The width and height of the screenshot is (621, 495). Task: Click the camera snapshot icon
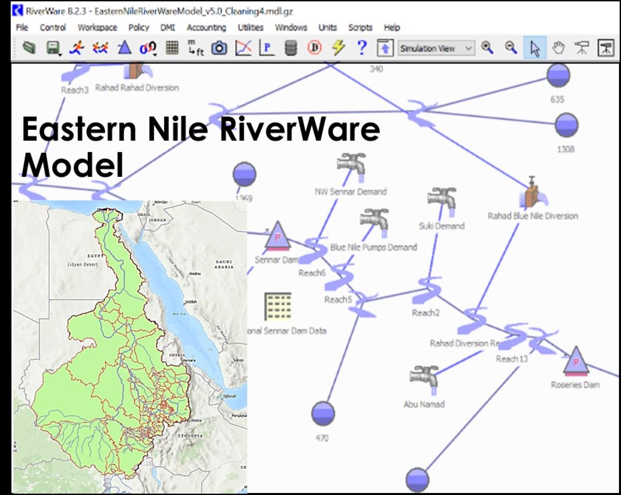(219, 48)
